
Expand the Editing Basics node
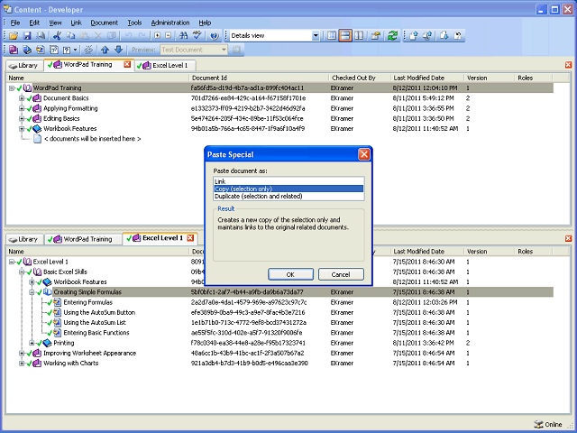(22, 118)
